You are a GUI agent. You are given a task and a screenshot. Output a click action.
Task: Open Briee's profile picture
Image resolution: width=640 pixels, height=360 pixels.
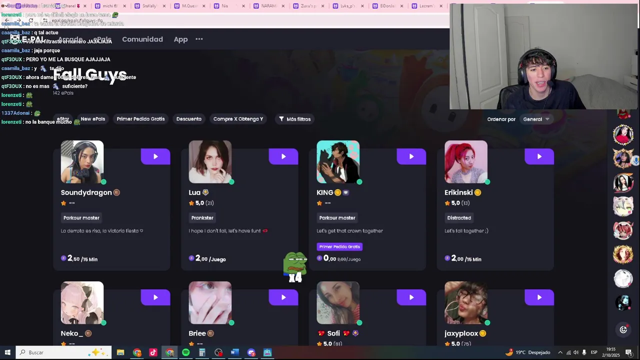click(x=210, y=303)
